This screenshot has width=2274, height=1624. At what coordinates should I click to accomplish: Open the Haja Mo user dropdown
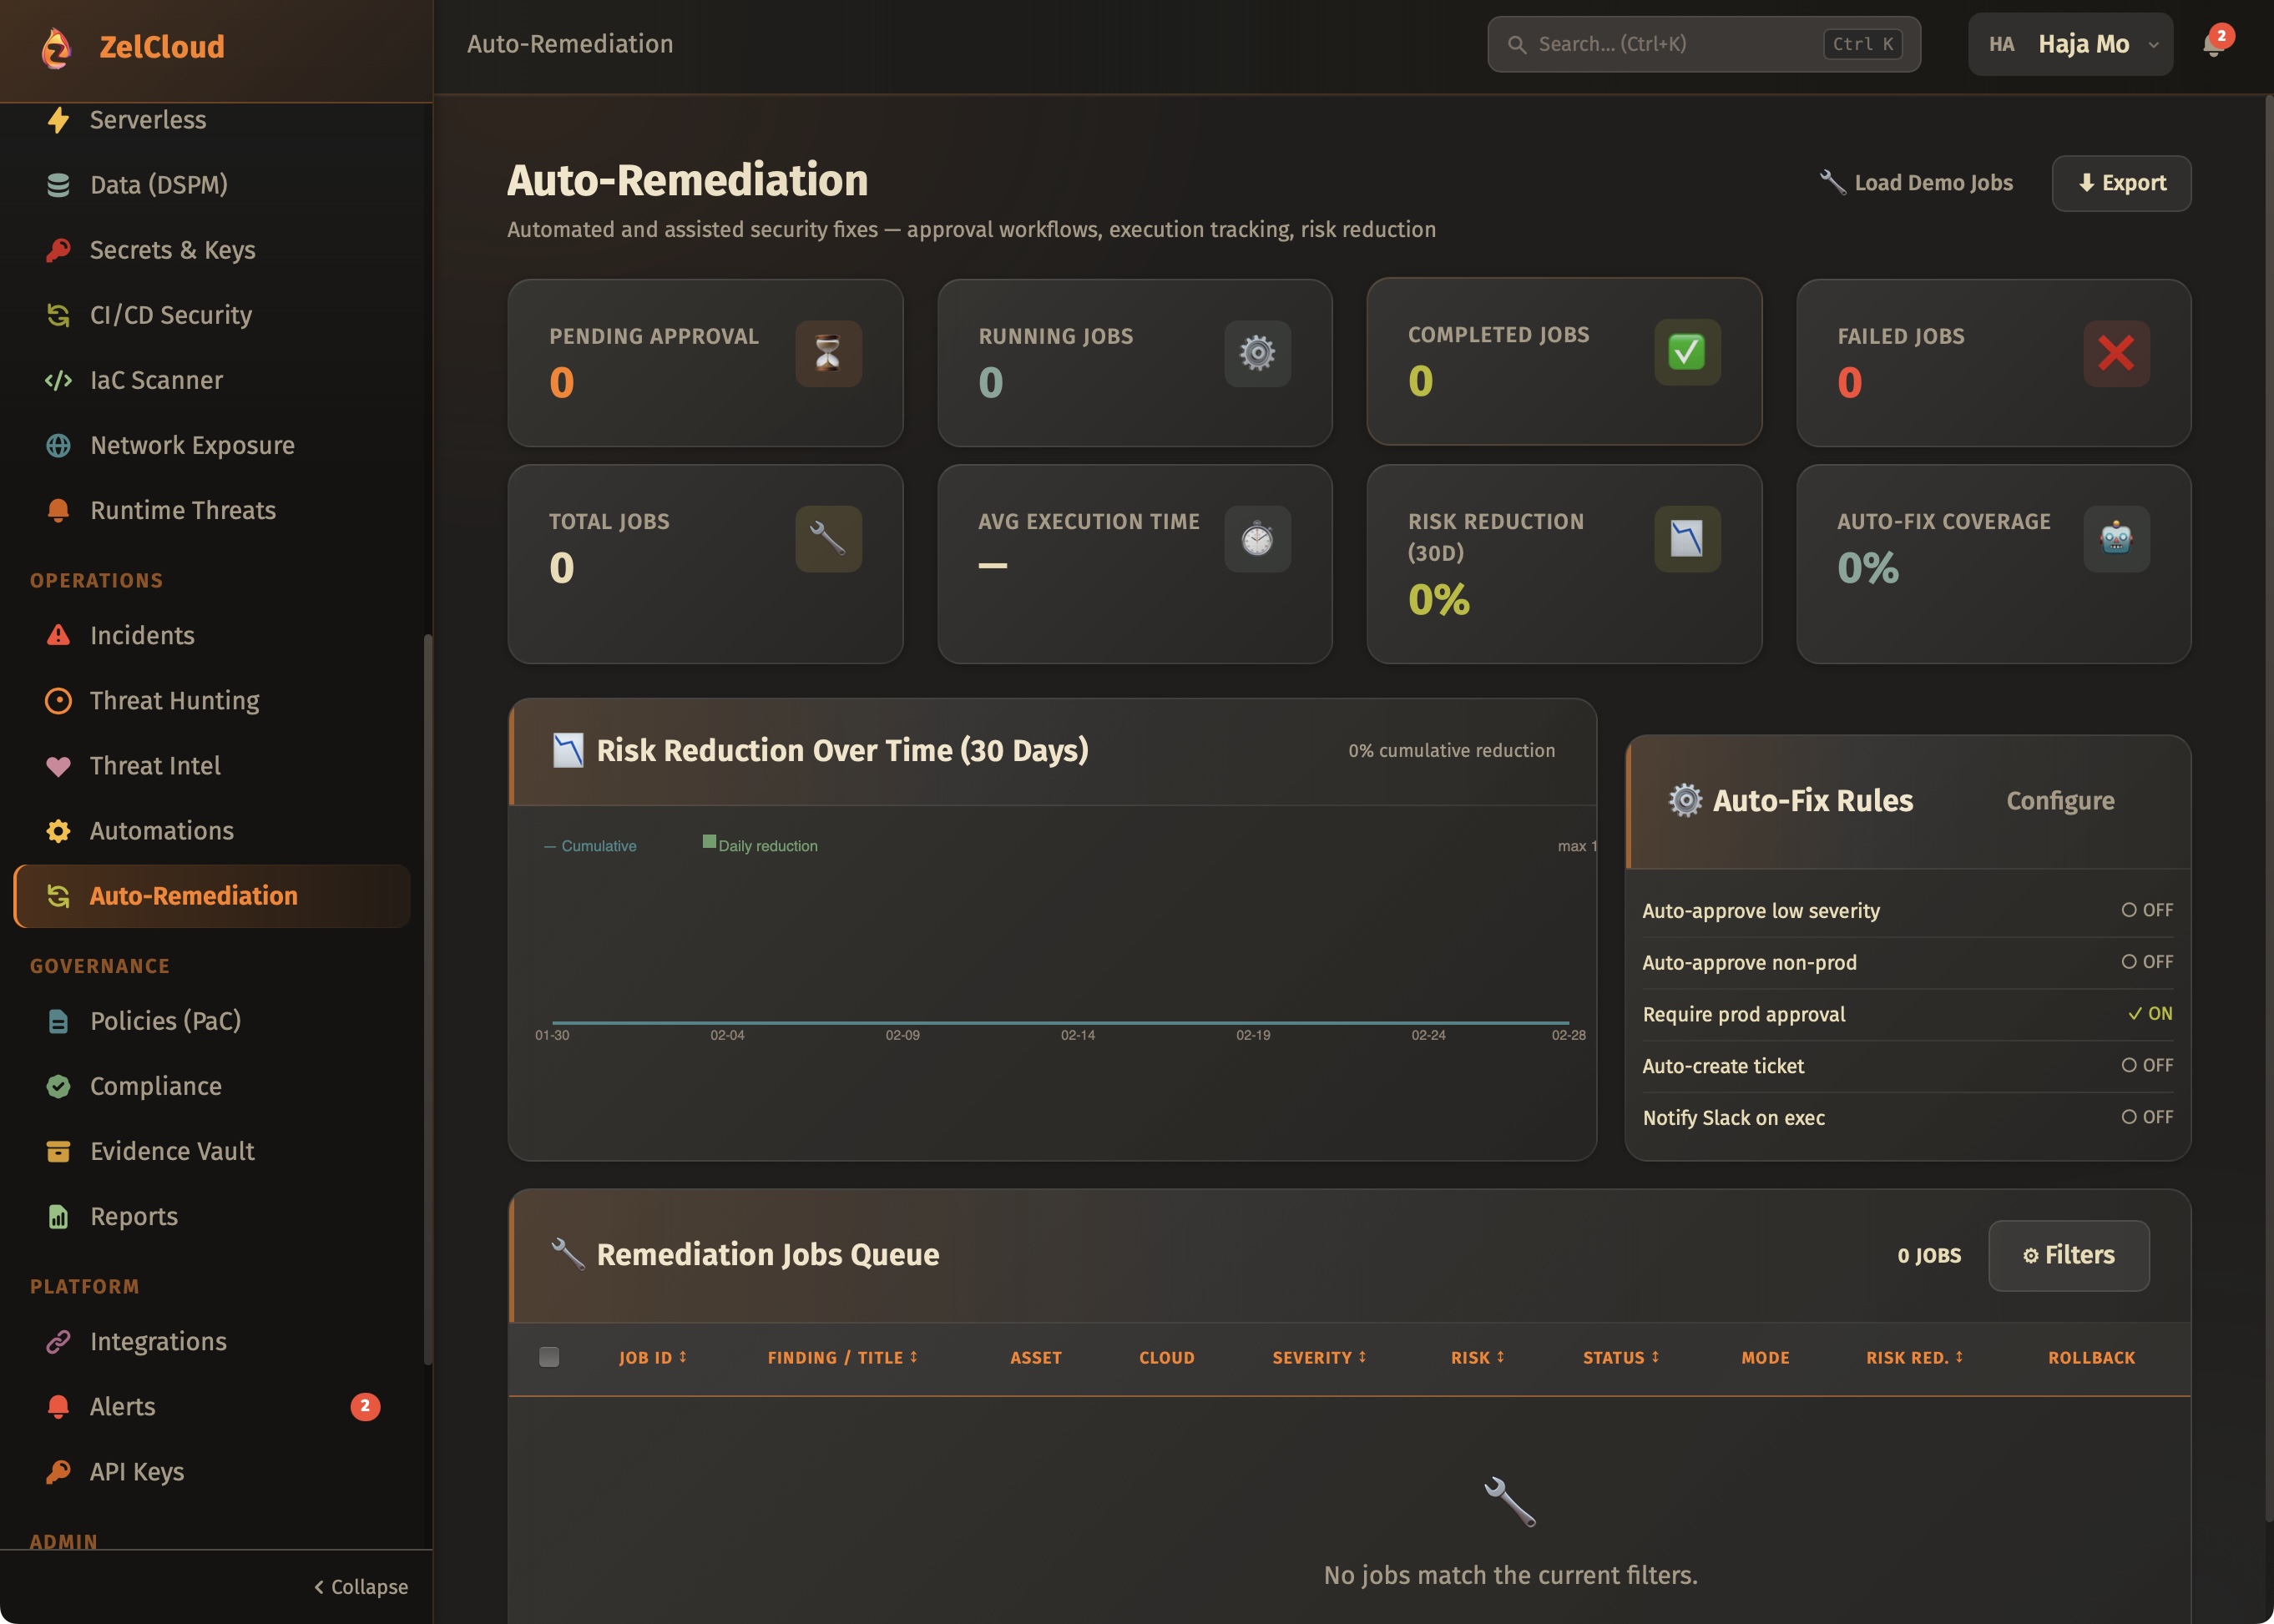point(2069,44)
